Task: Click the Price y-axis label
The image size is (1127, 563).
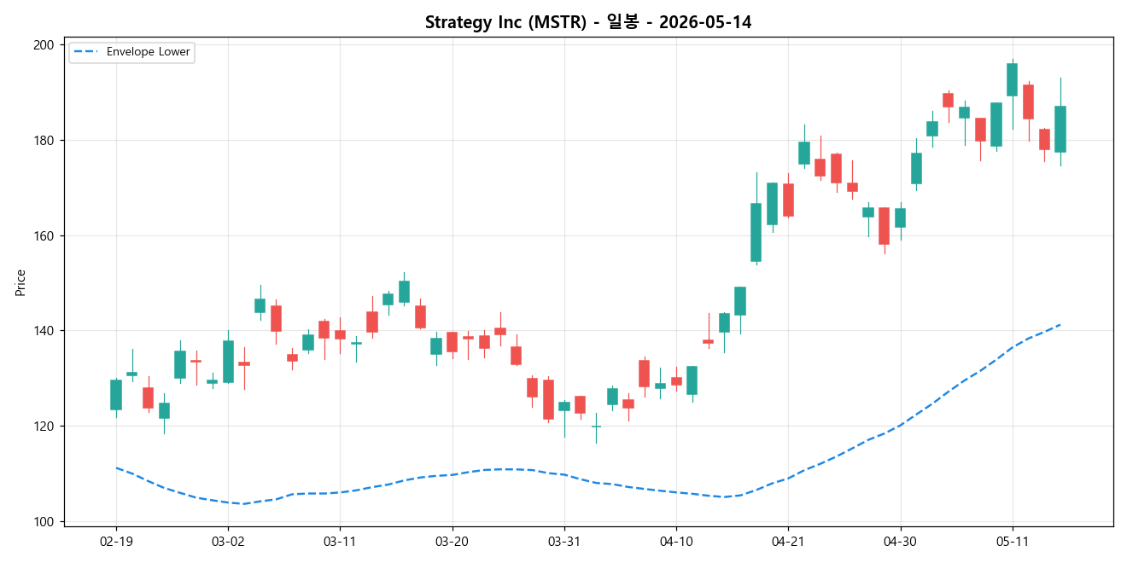Action: pyautogui.click(x=20, y=282)
